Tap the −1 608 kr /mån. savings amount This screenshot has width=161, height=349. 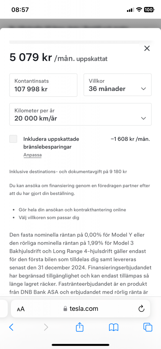(x=130, y=139)
